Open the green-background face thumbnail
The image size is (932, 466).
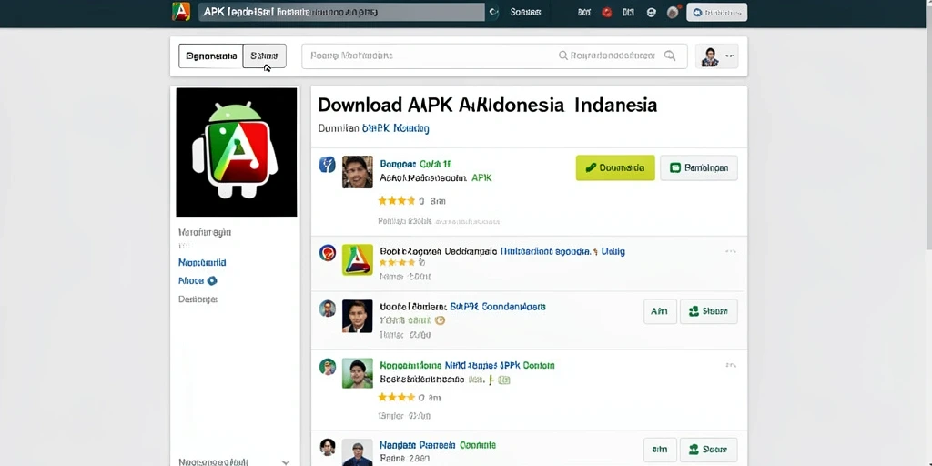358,373
